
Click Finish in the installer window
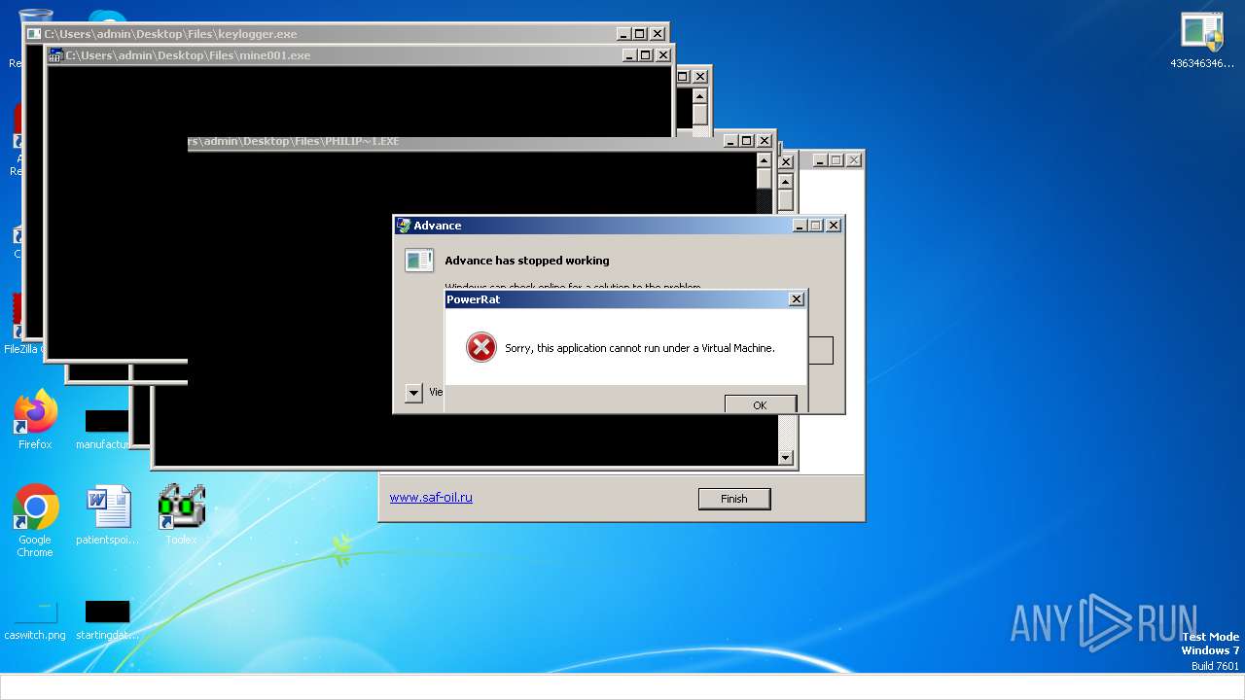click(x=734, y=499)
